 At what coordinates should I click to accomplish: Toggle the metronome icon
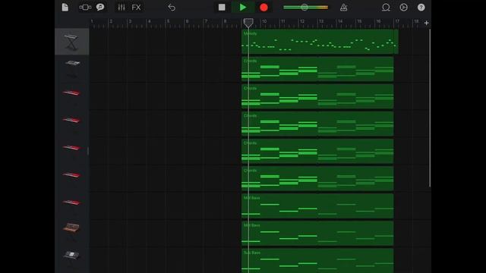(343, 8)
